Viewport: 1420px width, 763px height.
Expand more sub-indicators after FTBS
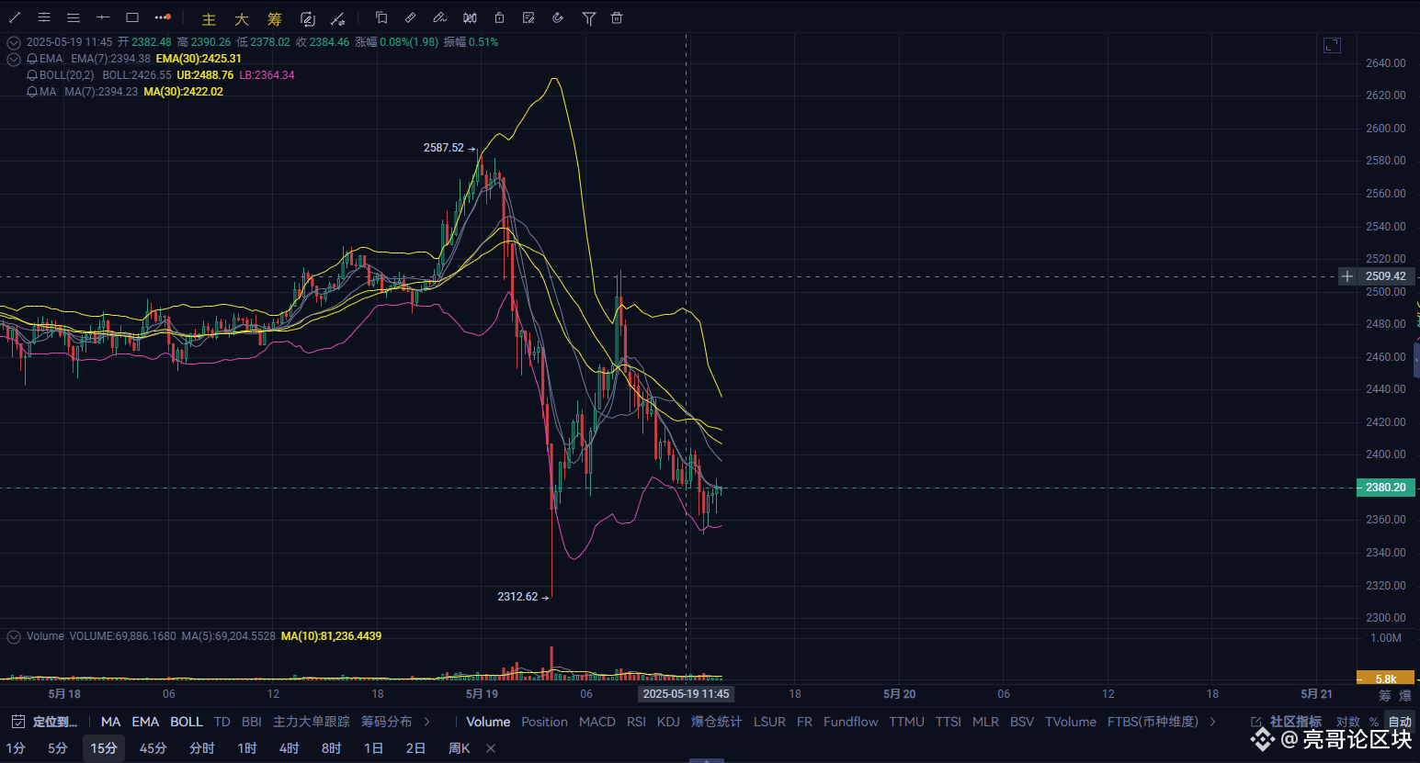pyautogui.click(x=1213, y=722)
